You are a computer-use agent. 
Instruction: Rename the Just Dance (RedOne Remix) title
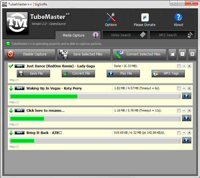coord(60,66)
